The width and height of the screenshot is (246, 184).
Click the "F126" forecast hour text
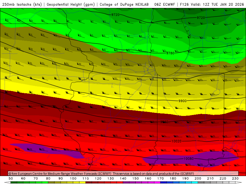[184, 5]
